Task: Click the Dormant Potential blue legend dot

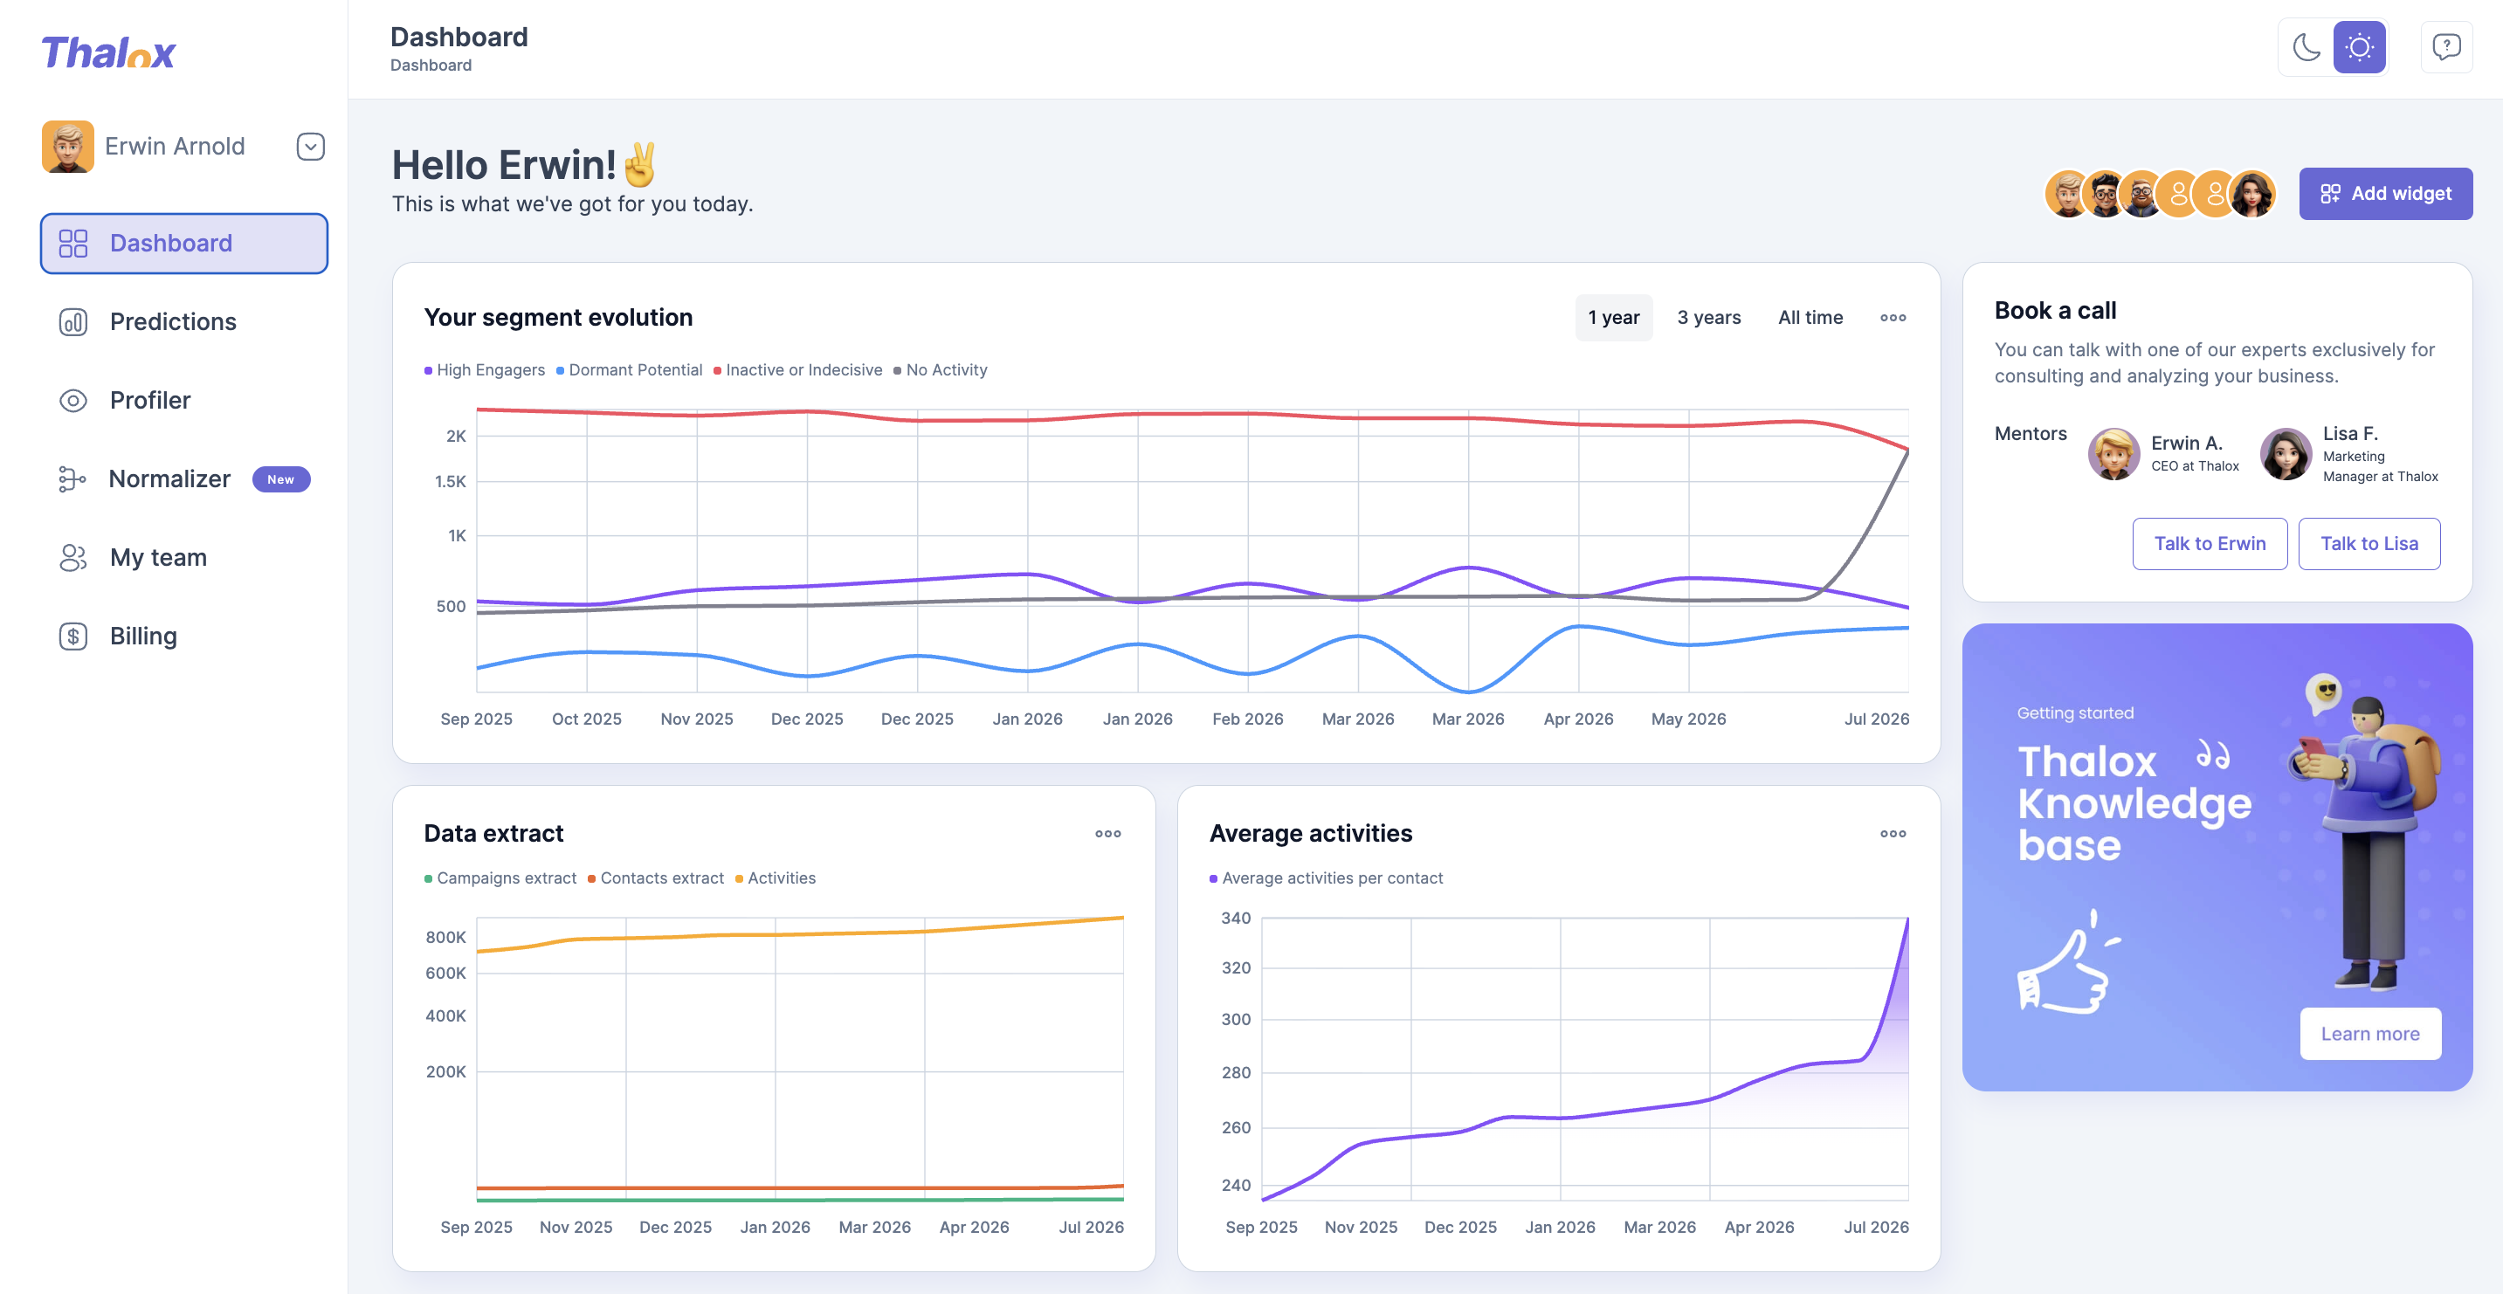Action: [561, 370]
